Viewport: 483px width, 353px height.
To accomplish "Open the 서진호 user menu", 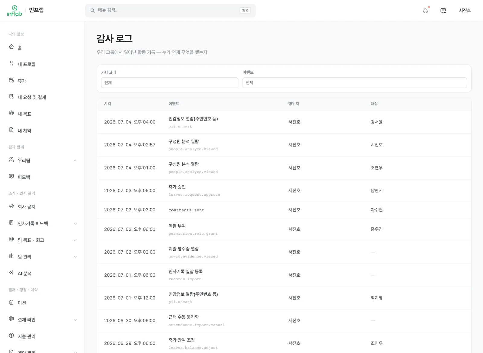I will pos(465,10).
